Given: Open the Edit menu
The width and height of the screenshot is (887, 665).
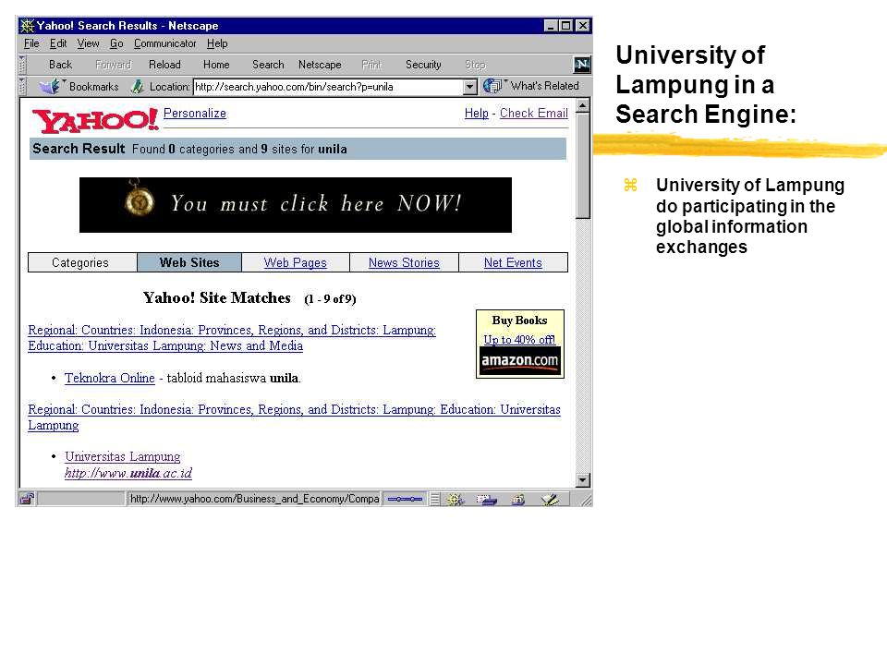Looking at the screenshot, I should pyautogui.click(x=57, y=43).
